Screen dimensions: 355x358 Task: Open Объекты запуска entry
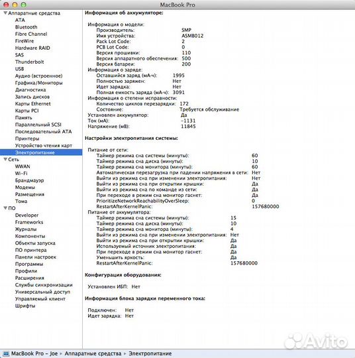[x=35, y=243]
